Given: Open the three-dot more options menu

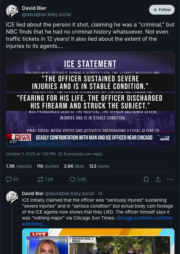Looking at the screenshot, I should (x=170, y=179).
